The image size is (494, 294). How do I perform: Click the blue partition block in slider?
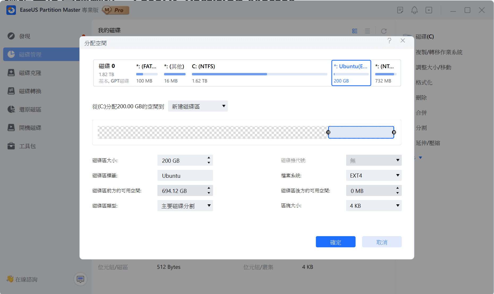point(361,132)
